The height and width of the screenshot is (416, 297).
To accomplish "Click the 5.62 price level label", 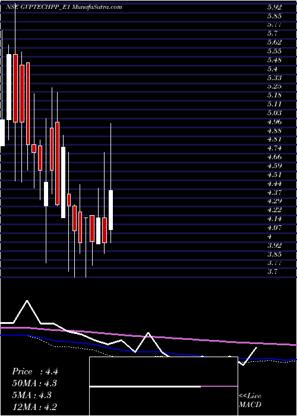I will point(274,42).
